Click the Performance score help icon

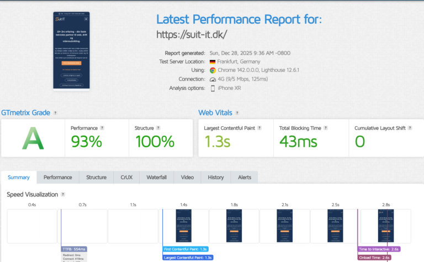pos(102,128)
